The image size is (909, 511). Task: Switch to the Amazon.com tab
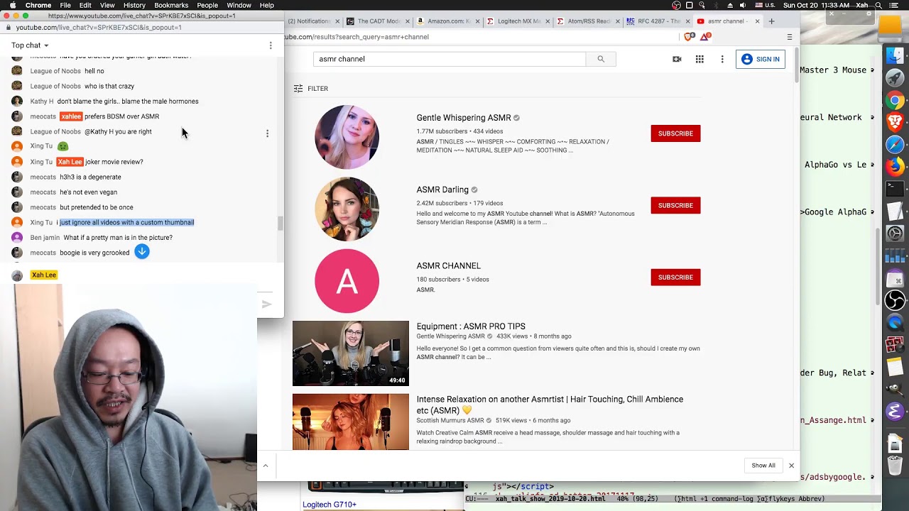coord(445,21)
